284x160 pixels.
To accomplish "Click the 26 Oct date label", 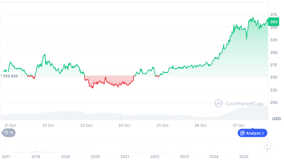I will (201, 125).
